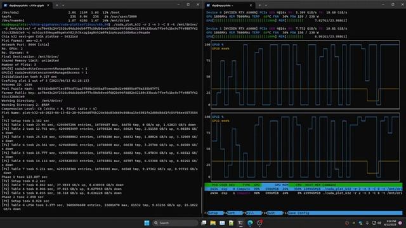The image size is (406, 228).
Task: Click the 'Process ID' line in left terminal
Action: coord(17,84)
